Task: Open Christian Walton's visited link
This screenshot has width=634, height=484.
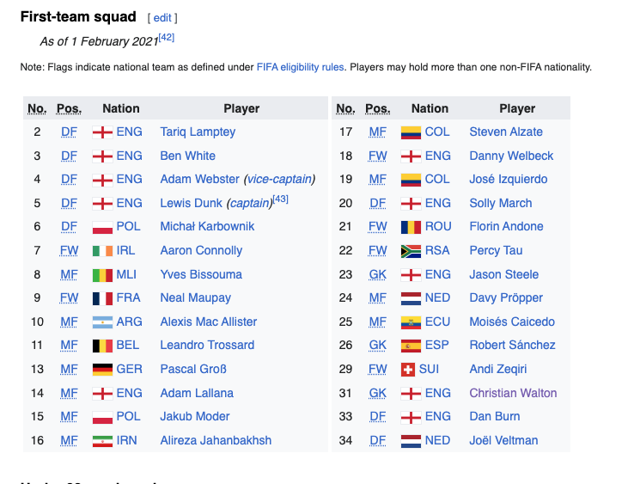Action: [513, 393]
